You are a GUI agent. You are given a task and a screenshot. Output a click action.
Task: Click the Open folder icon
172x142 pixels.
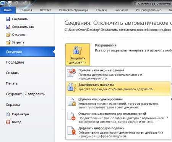coord(8,35)
